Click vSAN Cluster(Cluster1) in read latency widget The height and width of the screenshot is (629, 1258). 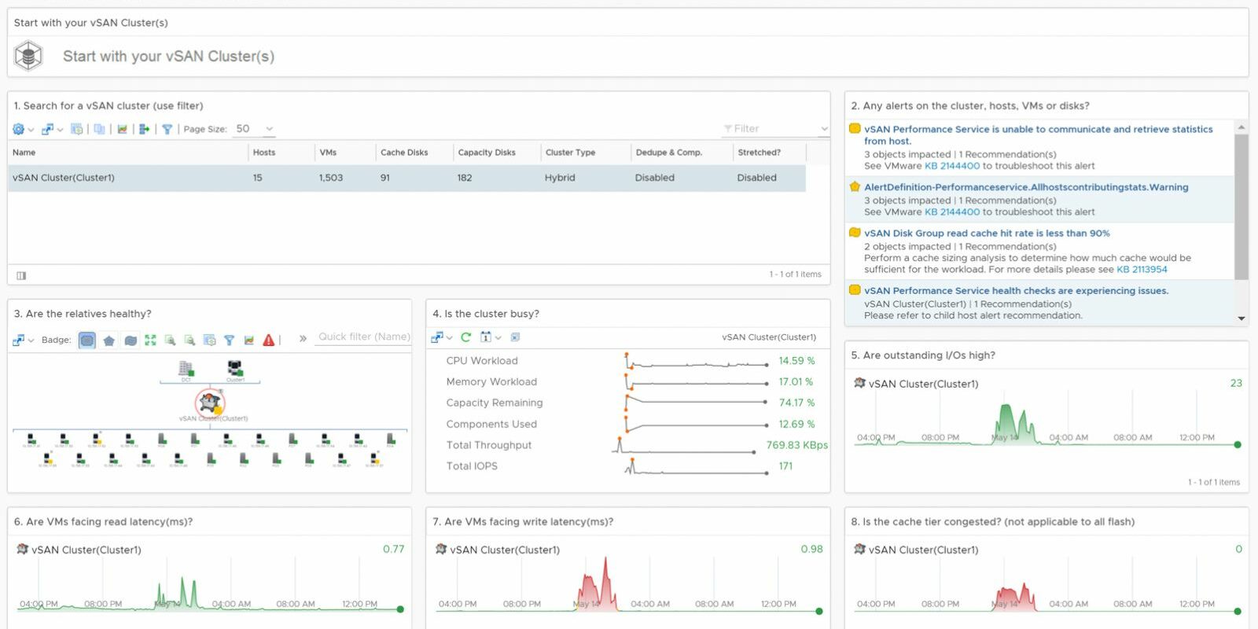pos(86,550)
